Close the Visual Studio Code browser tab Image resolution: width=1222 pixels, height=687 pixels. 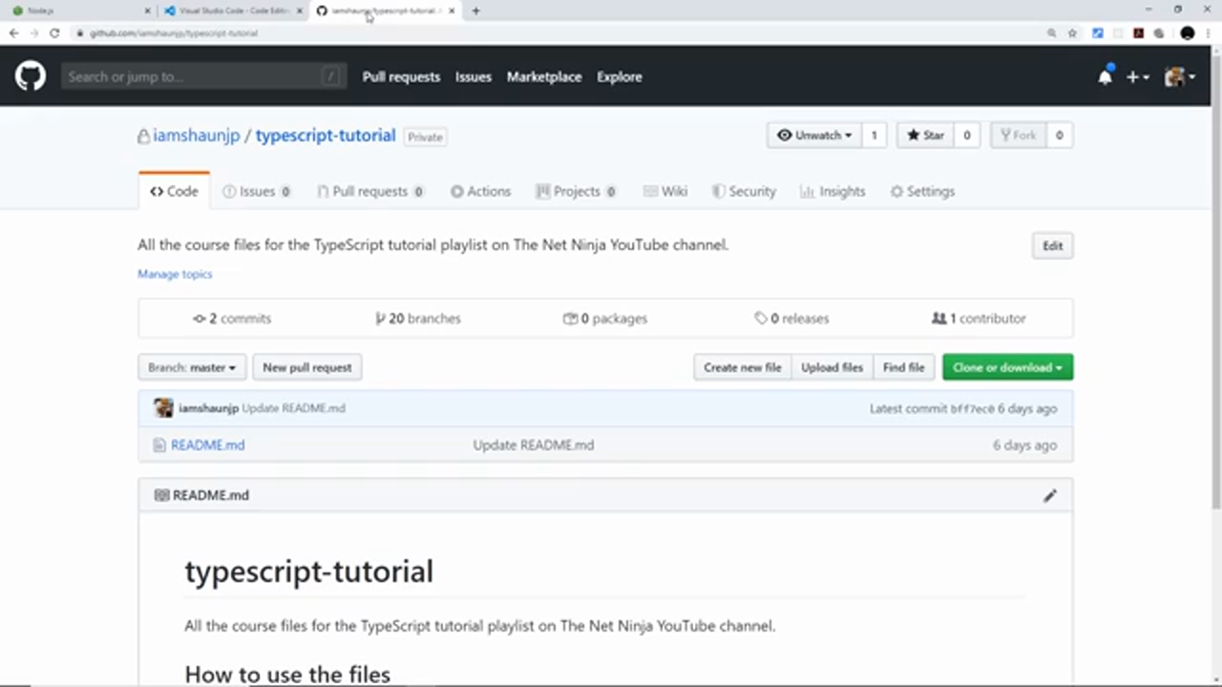tap(299, 10)
